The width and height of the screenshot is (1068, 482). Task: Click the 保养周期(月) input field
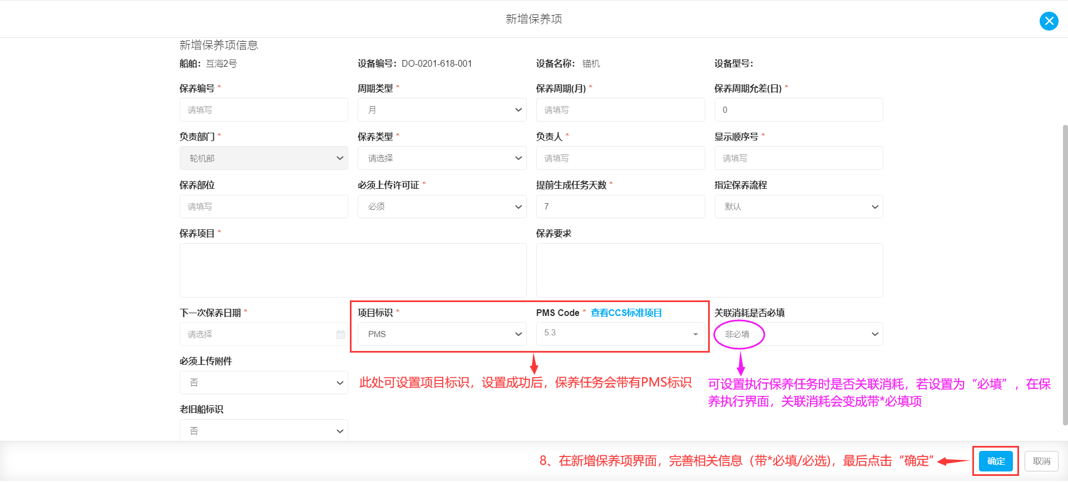(x=620, y=110)
